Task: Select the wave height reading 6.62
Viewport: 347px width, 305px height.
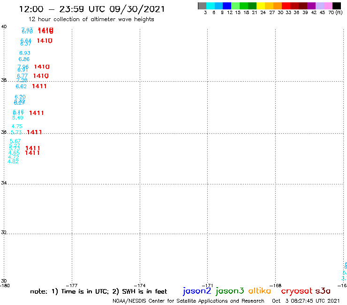Action: coord(21,86)
